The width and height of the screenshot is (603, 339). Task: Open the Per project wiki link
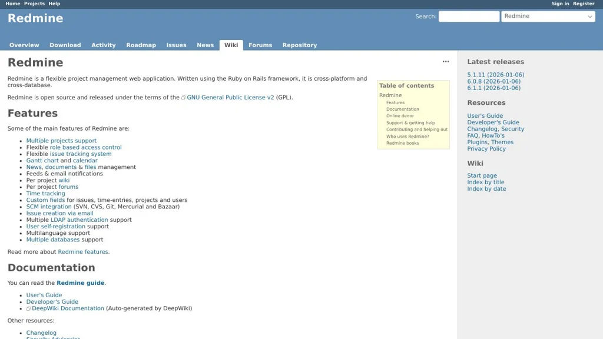point(64,180)
